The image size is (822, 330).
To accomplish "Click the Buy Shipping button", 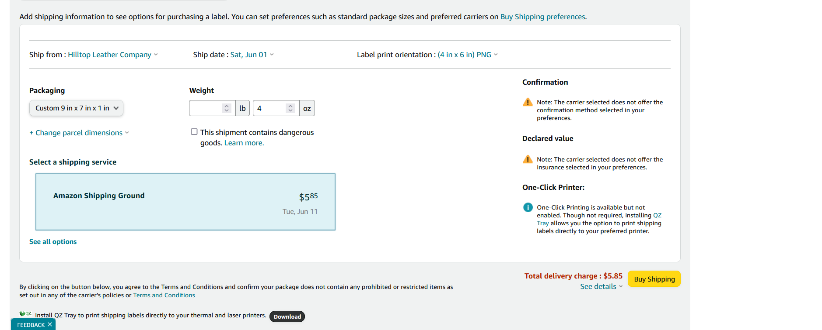I will (654, 279).
